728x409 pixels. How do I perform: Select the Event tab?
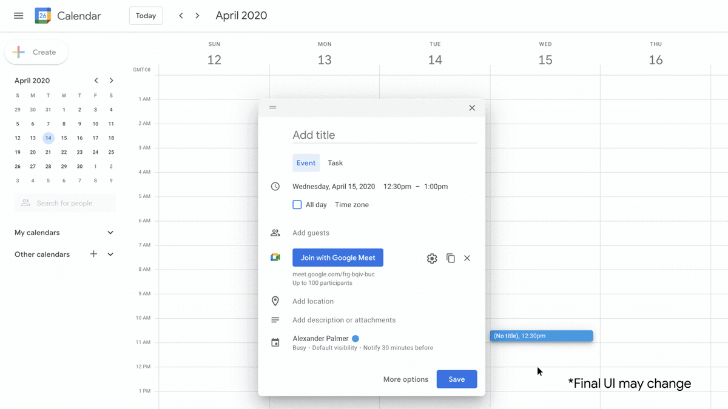tap(306, 163)
